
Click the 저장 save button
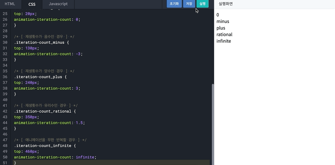tap(189, 4)
